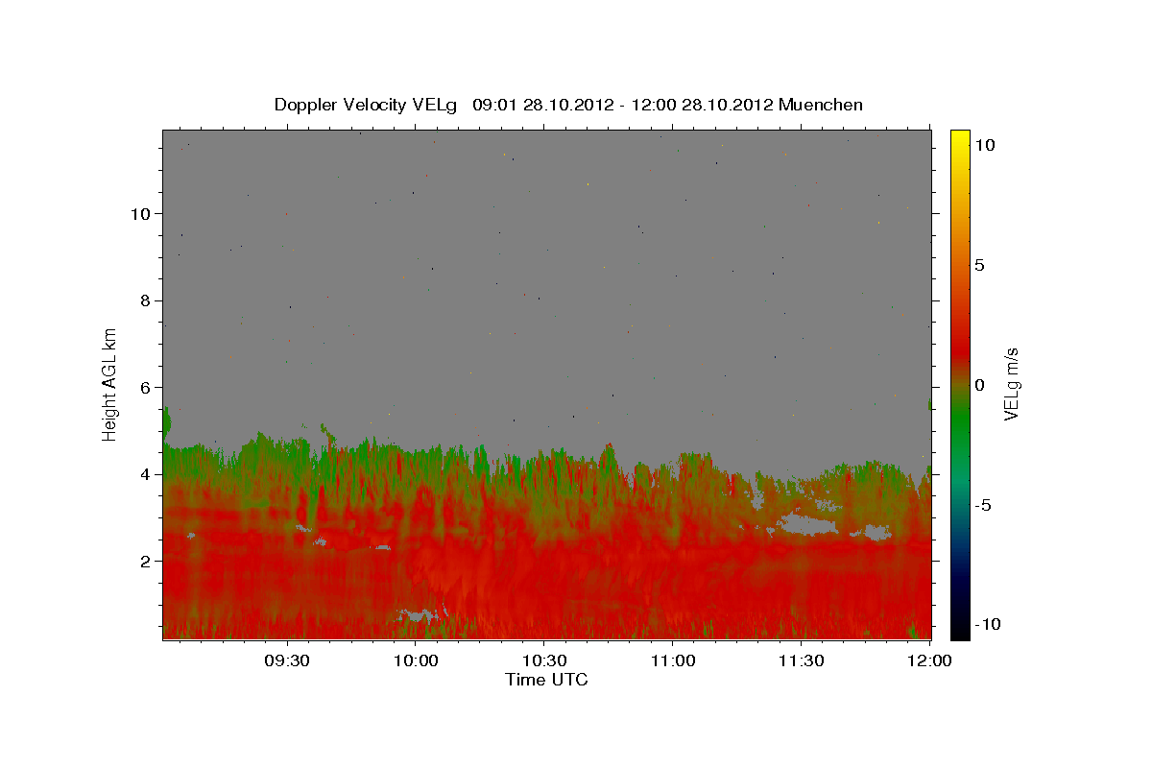
Task: Select the '09:30' time axis label
Action: [287, 660]
